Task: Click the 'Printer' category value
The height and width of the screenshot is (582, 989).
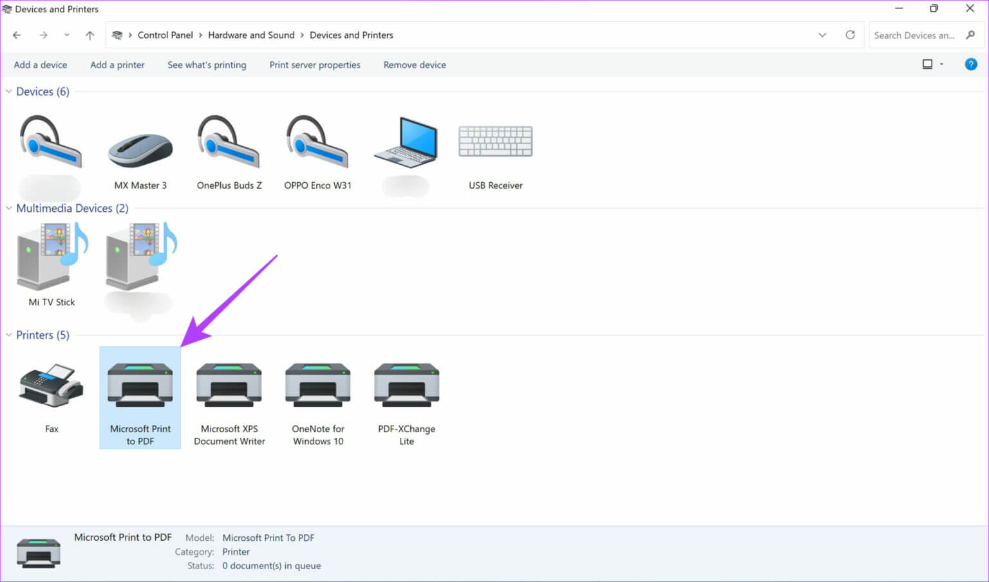Action: [236, 552]
